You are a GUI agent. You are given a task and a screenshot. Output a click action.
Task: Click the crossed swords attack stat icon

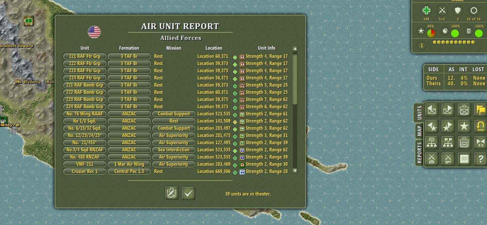(x=442, y=10)
